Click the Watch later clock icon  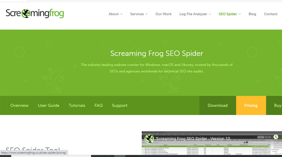(x=276, y=137)
